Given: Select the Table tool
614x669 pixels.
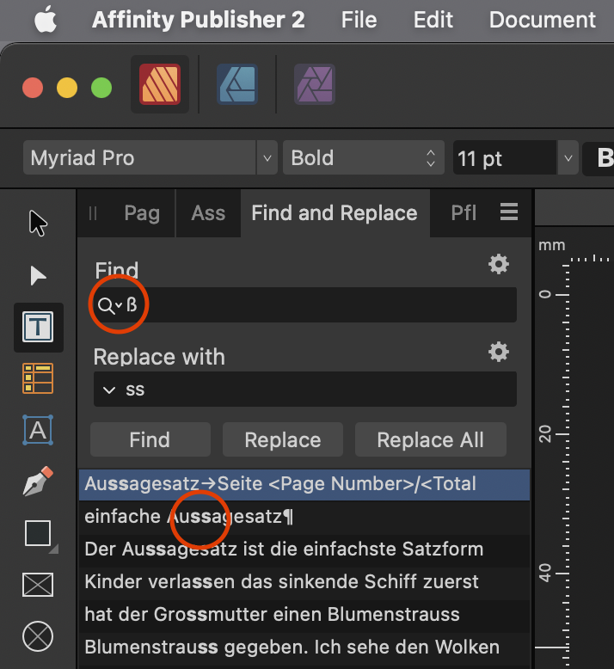Looking at the screenshot, I should pyautogui.click(x=38, y=378).
